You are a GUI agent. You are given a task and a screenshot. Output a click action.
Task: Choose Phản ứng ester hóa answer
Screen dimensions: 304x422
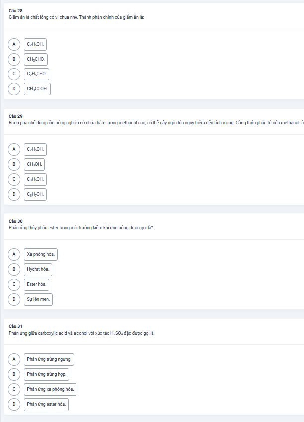pyautogui.click(x=46, y=404)
